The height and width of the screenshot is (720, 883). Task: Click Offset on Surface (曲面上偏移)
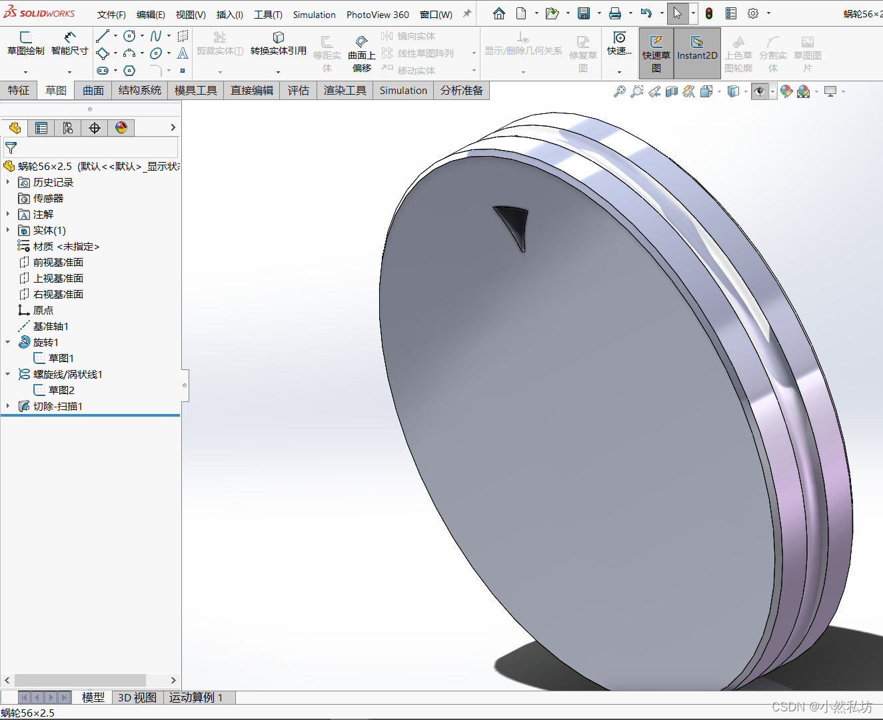pyautogui.click(x=362, y=53)
